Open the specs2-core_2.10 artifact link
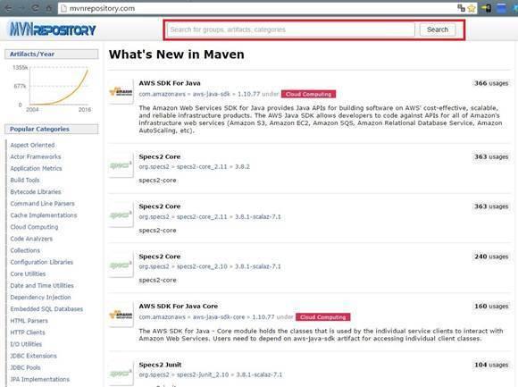This screenshot has width=518, height=387. click(x=202, y=266)
